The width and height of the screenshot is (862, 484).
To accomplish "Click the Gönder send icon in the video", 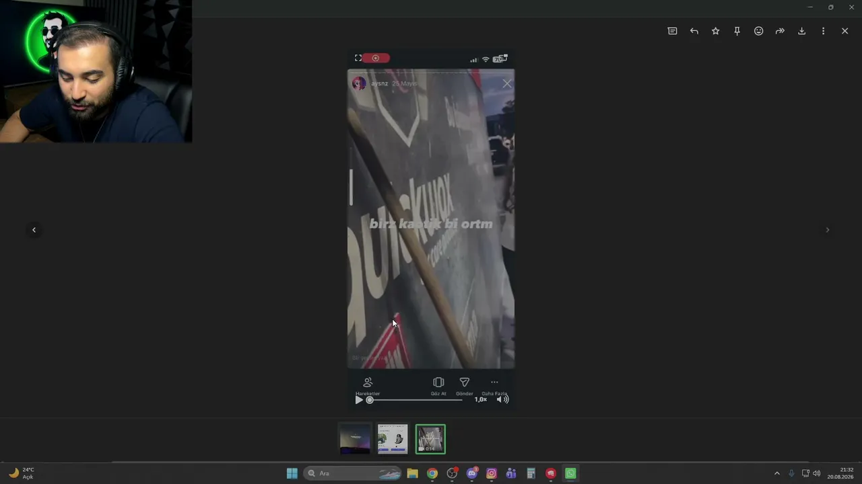I will coord(465,382).
